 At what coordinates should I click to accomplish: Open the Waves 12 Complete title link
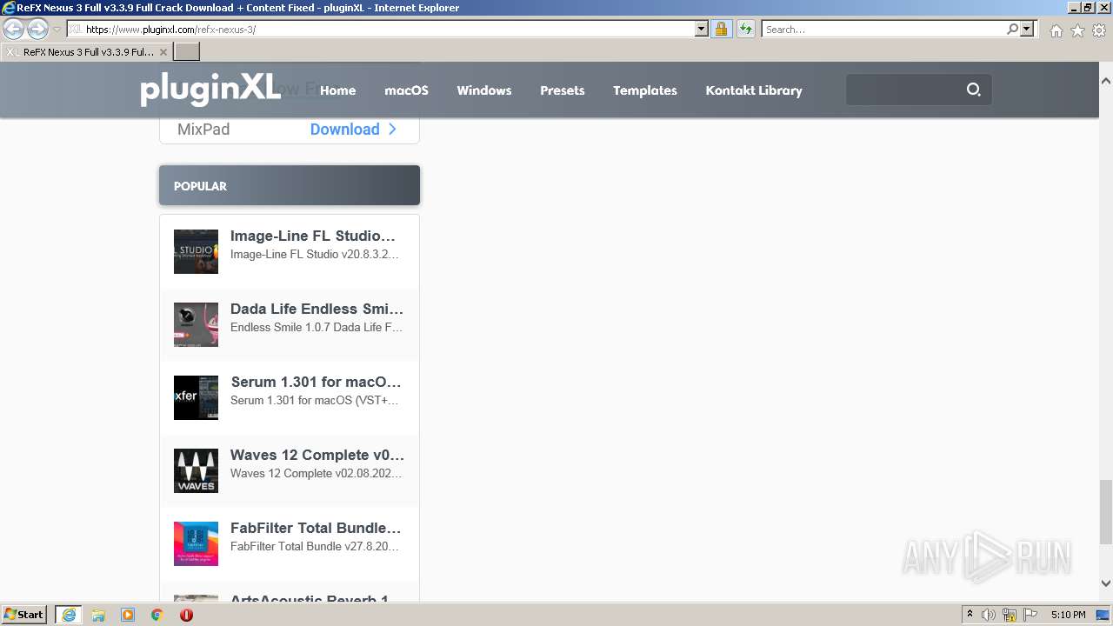(317, 455)
